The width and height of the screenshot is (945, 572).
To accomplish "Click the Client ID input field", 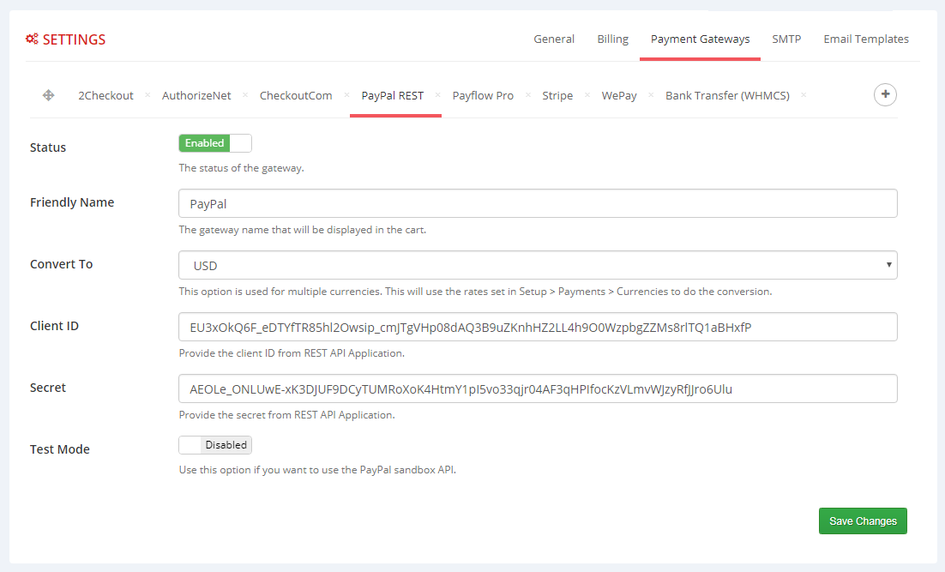I will [538, 327].
